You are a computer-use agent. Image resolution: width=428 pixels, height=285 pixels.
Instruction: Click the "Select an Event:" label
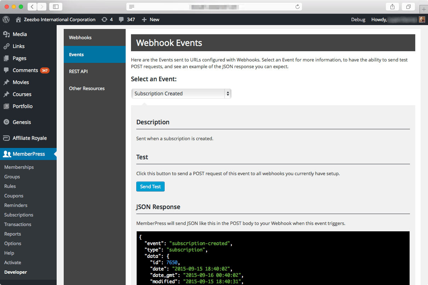coord(154,79)
